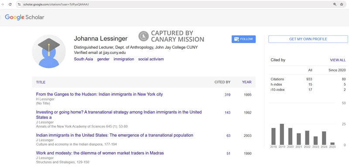
Task: Open site information icon in address bar
Action: [x=19, y=4]
